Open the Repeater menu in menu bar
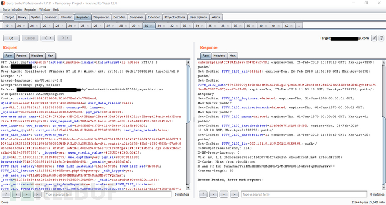This screenshot has height=205, width=386. click(31, 10)
